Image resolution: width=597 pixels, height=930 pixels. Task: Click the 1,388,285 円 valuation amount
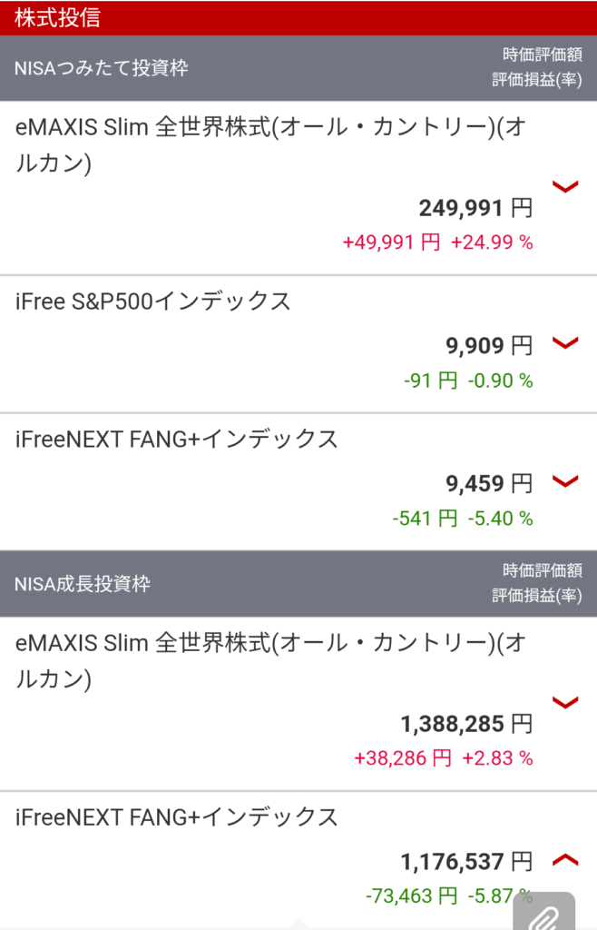coord(466,724)
